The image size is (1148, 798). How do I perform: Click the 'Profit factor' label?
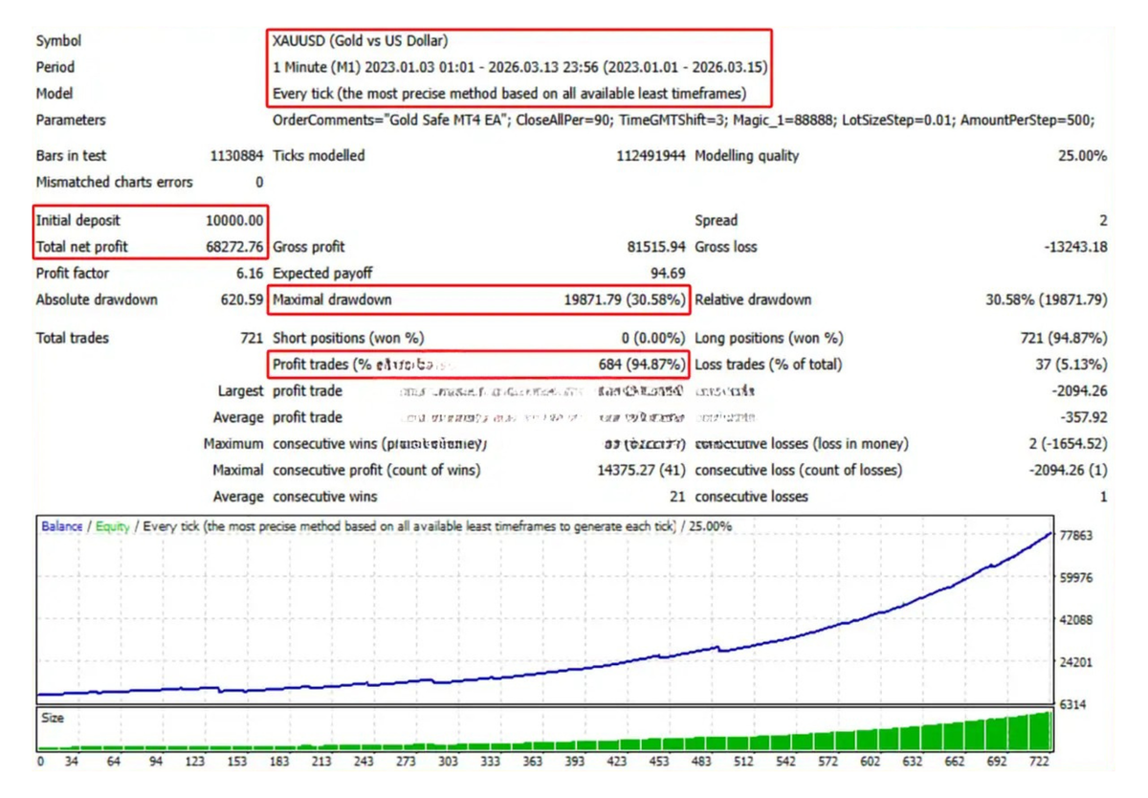(x=73, y=274)
